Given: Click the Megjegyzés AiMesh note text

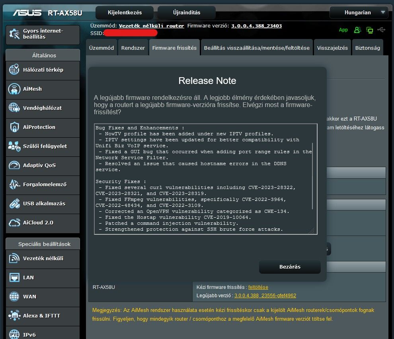Looking at the screenshot, I should point(233,314).
